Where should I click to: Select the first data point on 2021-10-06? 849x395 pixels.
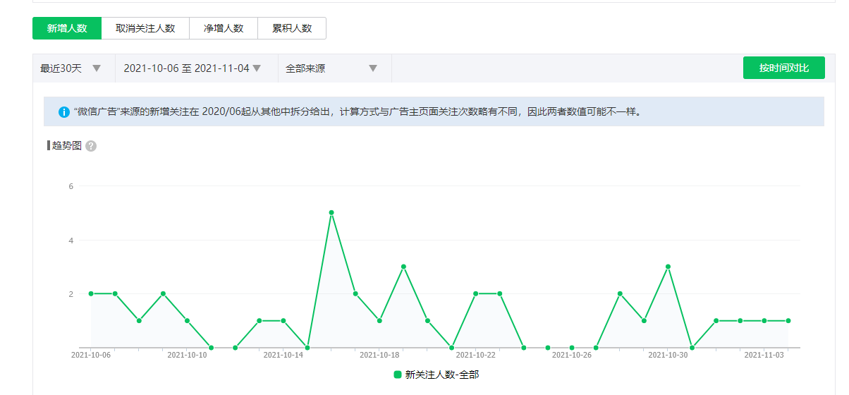coord(91,293)
